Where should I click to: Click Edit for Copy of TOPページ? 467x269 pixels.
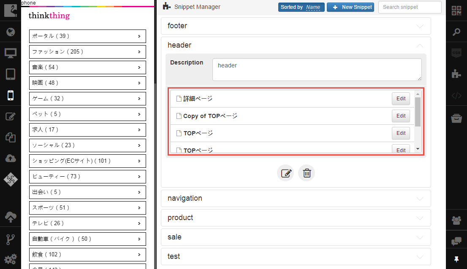401,116
